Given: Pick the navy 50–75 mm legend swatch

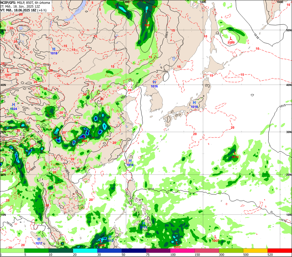Looking at the screenshot, I should coord(134,251).
